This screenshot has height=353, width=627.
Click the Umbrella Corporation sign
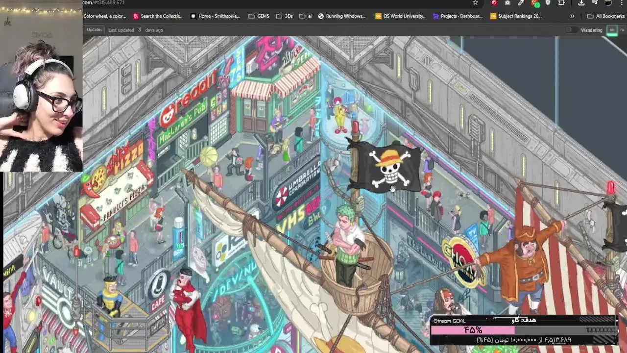298,185
